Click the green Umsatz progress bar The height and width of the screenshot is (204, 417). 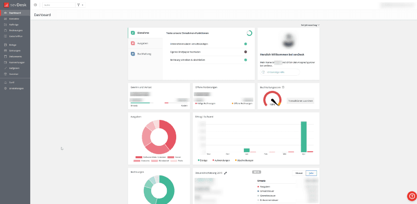[140, 103]
